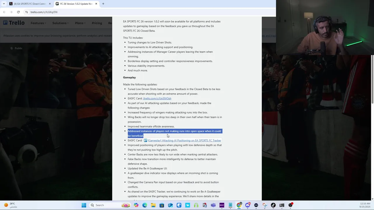Click 'Various stability improvements.' bullet
The height and width of the screenshot is (210, 374).
(x=146, y=66)
